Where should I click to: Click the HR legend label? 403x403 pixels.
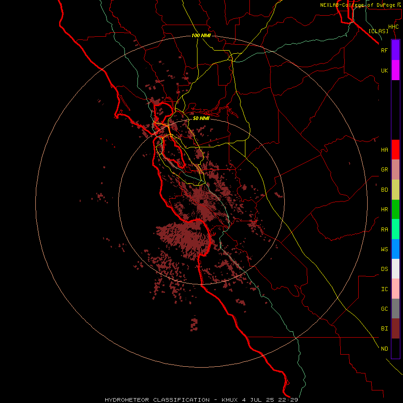[x=384, y=210]
